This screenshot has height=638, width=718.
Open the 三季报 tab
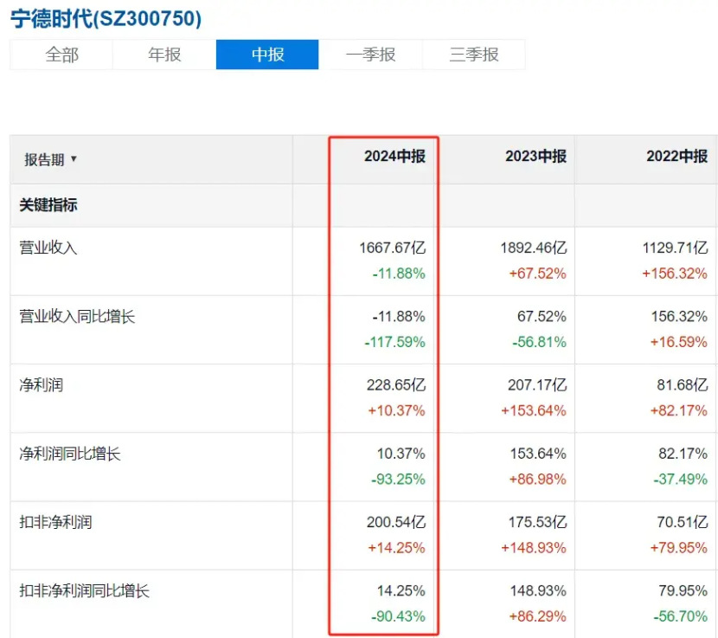pyautogui.click(x=473, y=55)
